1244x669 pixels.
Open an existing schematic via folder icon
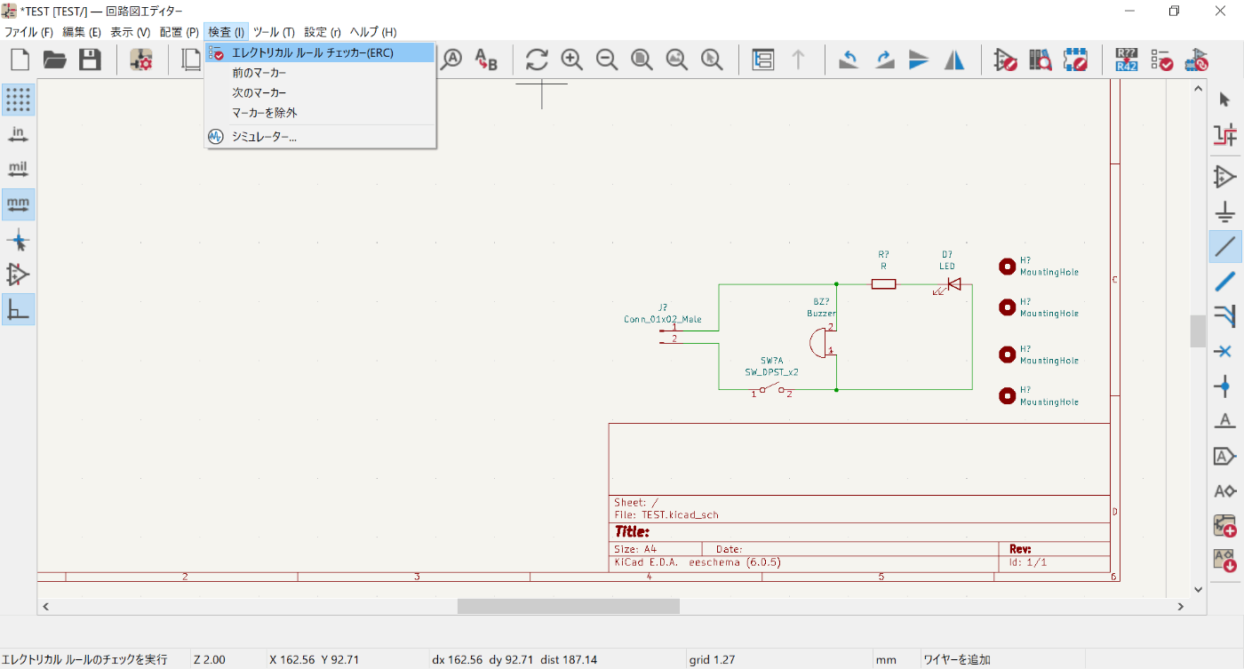pyautogui.click(x=55, y=60)
